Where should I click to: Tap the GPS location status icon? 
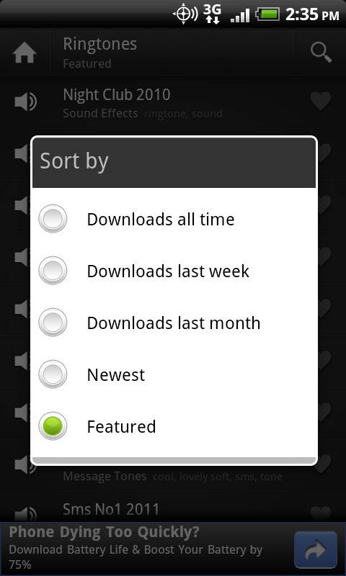point(185,14)
